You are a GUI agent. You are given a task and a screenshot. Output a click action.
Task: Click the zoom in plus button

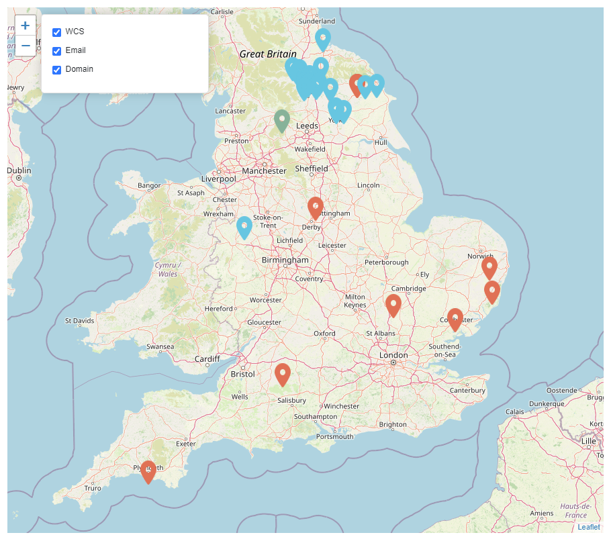[x=24, y=25]
